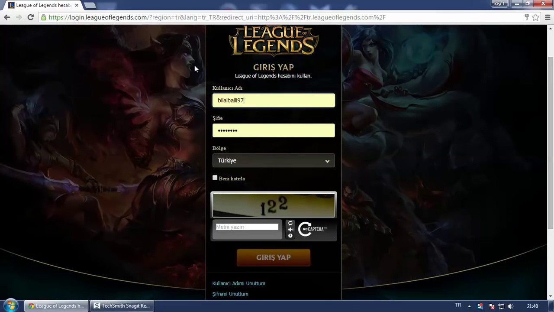Image resolution: width=554 pixels, height=312 pixels.
Task: Click the TR language indicator
Action: coord(458,305)
